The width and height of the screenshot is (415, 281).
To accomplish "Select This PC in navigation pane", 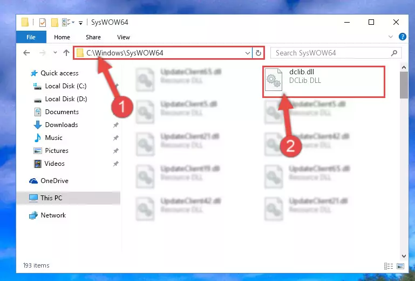I will pyautogui.click(x=69, y=198).
